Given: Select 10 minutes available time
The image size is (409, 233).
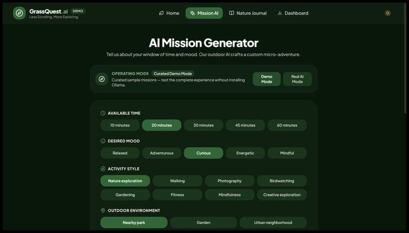Looking at the screenshot, I should [x=120, y=125].
